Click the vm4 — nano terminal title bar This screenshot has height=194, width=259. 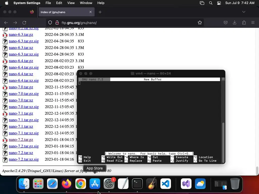click(151, 74)
